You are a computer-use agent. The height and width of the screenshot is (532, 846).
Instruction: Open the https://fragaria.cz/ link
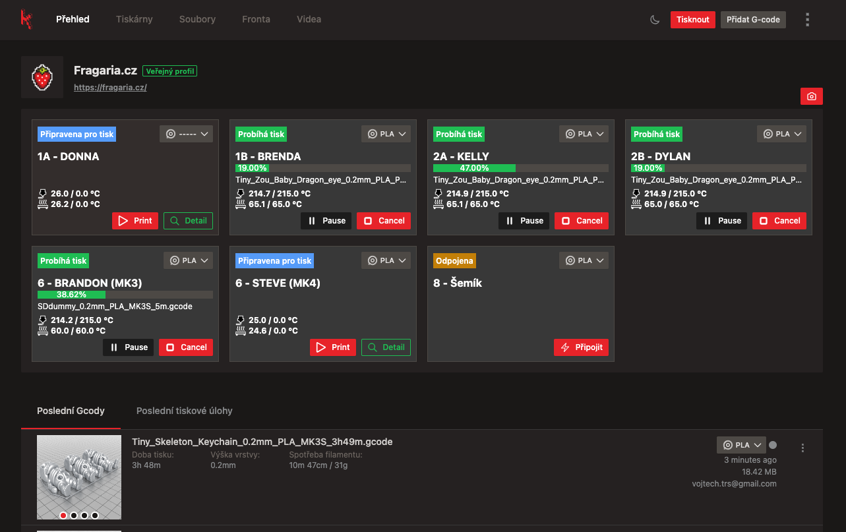(x=110, y=87)
